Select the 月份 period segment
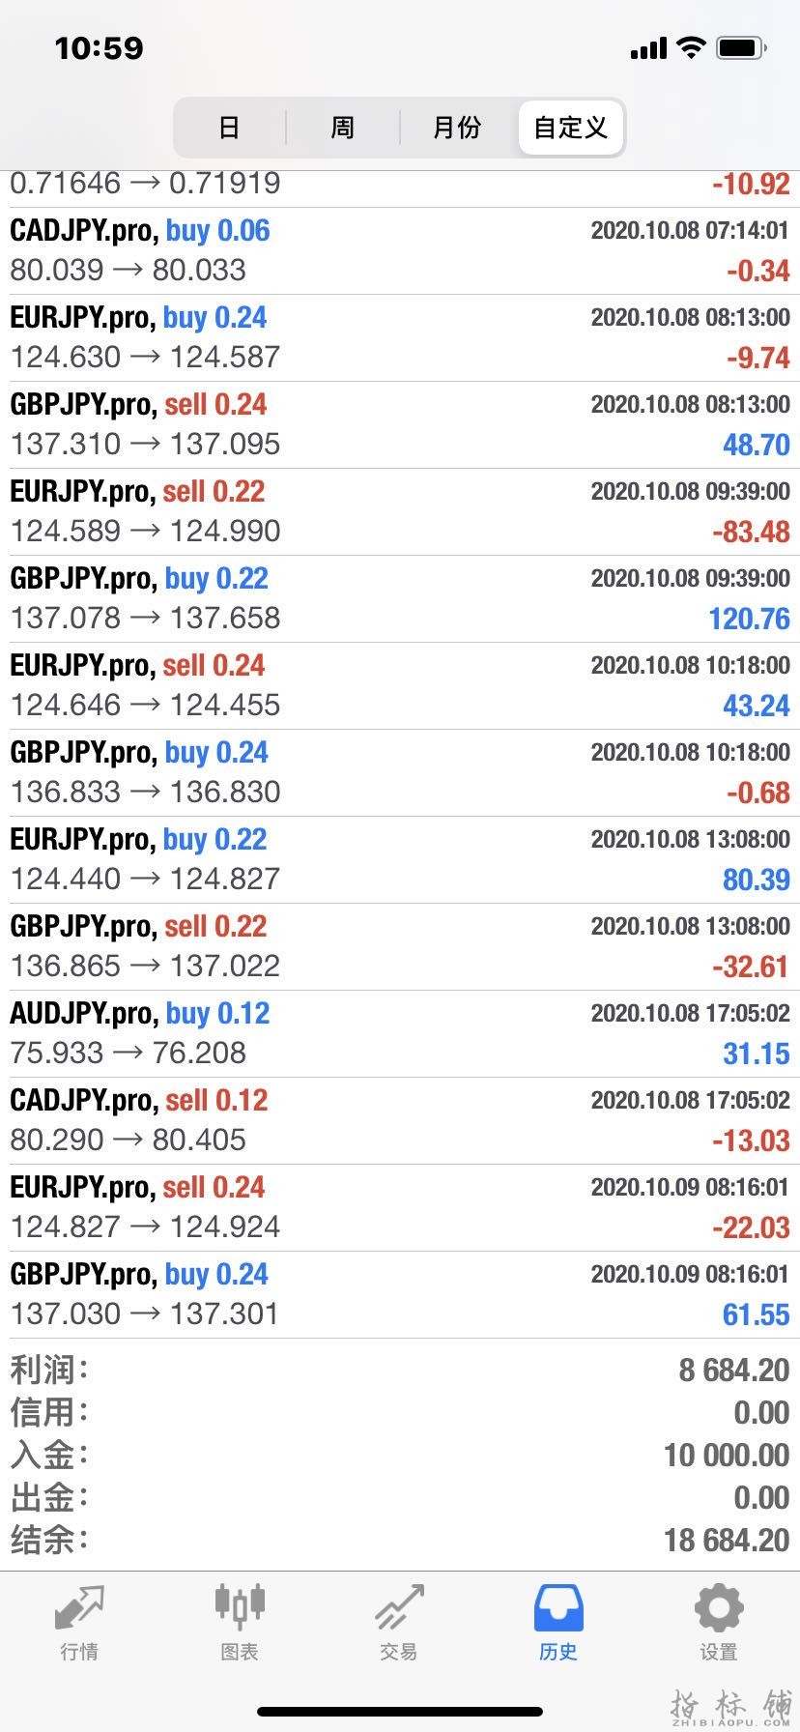Viewport: 800px width, 1732px height. 457,128
